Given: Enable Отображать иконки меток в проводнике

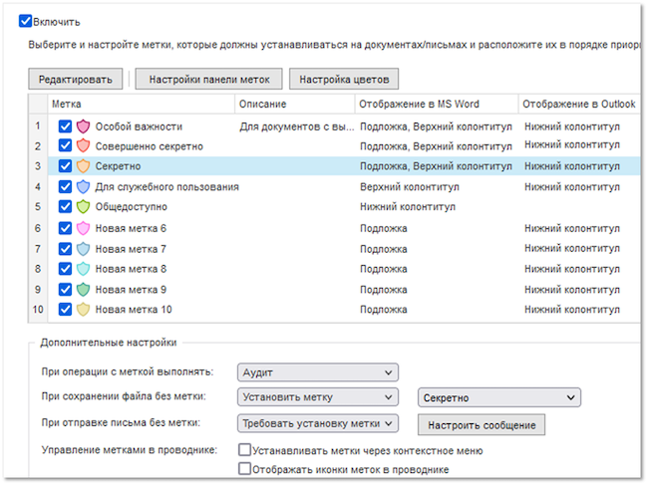Looking at the screenshot, I should coord(244,469).
